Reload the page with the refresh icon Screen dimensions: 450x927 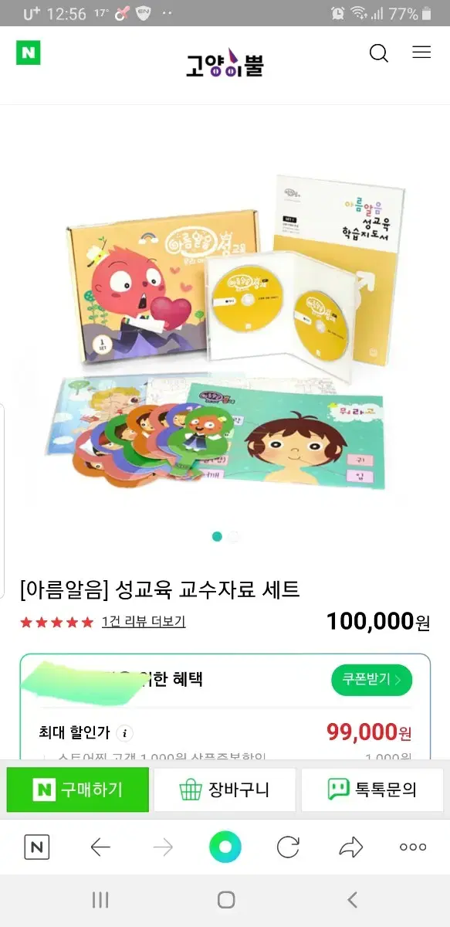pos(288,847)
